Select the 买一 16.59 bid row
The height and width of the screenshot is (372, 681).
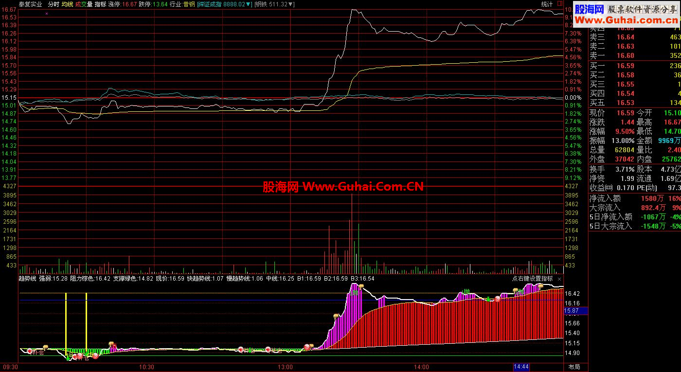tap(635, 66)
